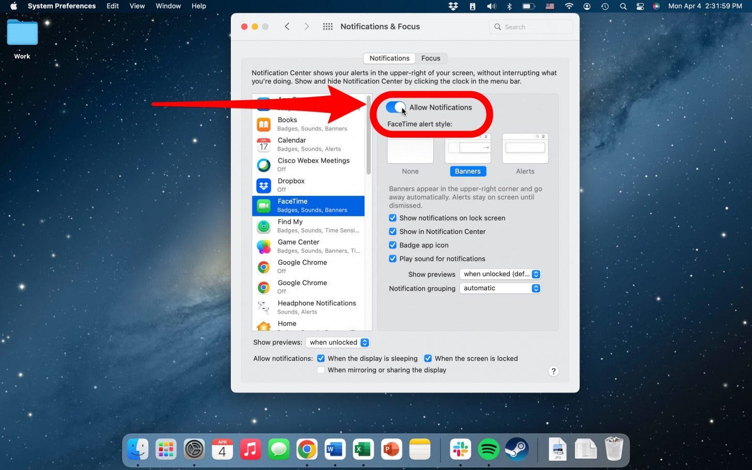Screen dimensions: 752x470
Task: Open Notification grouping 'automatic' dropdown
Action: click(x=500, y=288)
